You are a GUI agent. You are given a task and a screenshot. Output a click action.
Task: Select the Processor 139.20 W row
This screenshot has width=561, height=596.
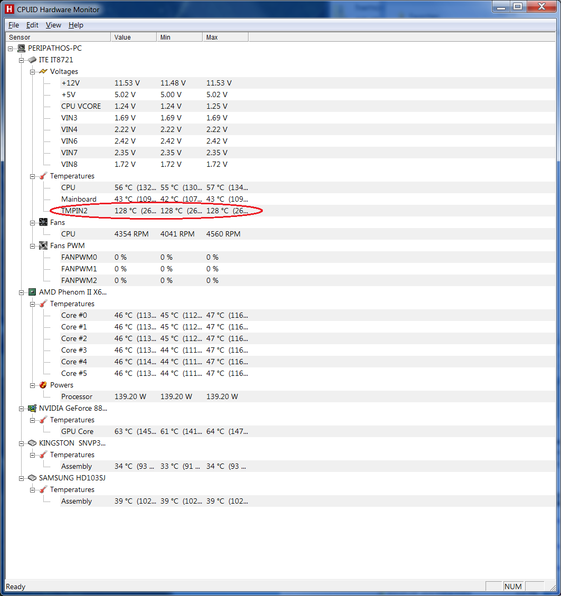308,396
